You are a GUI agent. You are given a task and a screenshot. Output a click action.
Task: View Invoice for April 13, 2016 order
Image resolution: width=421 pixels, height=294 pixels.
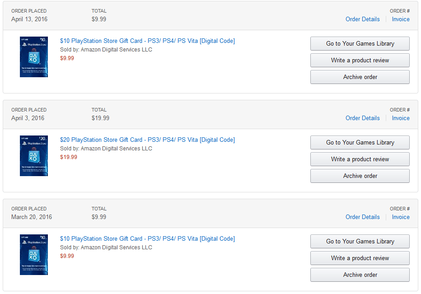point(401,19)
